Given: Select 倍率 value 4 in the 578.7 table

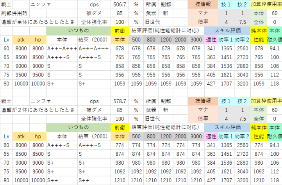Looking at the screenshot, I should coord(226,119).
